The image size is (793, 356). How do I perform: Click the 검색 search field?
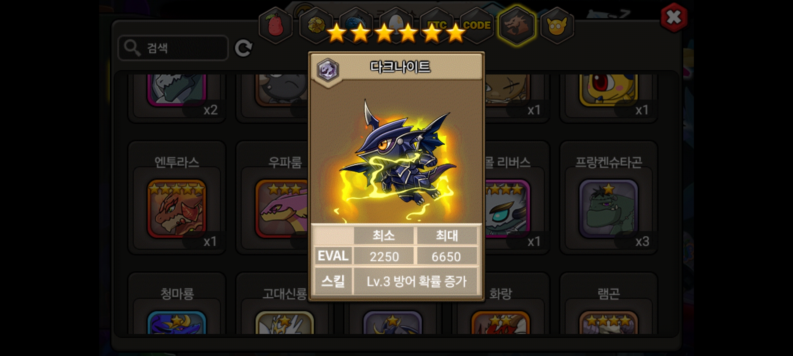pyautogui.click(x=173, y=48)
